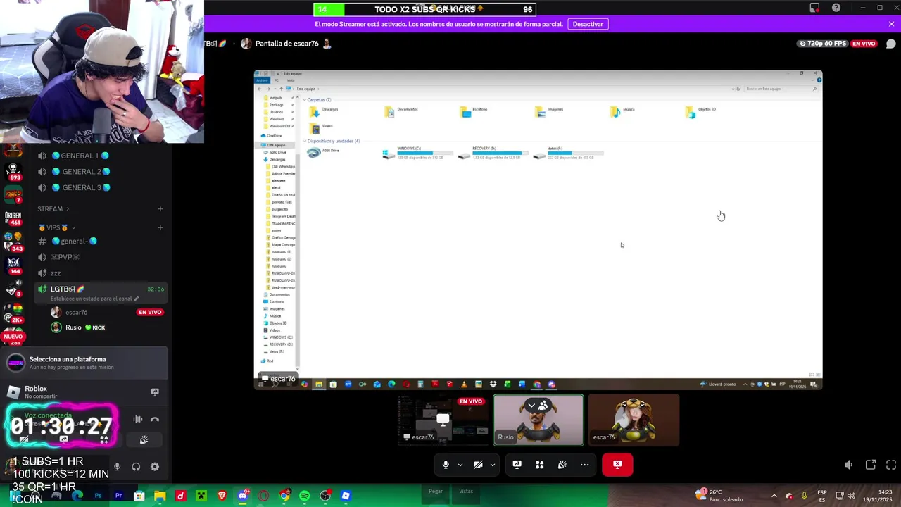Open weather widget showing 26°C
Screen dimensions: 901x507
pos(718,496)
